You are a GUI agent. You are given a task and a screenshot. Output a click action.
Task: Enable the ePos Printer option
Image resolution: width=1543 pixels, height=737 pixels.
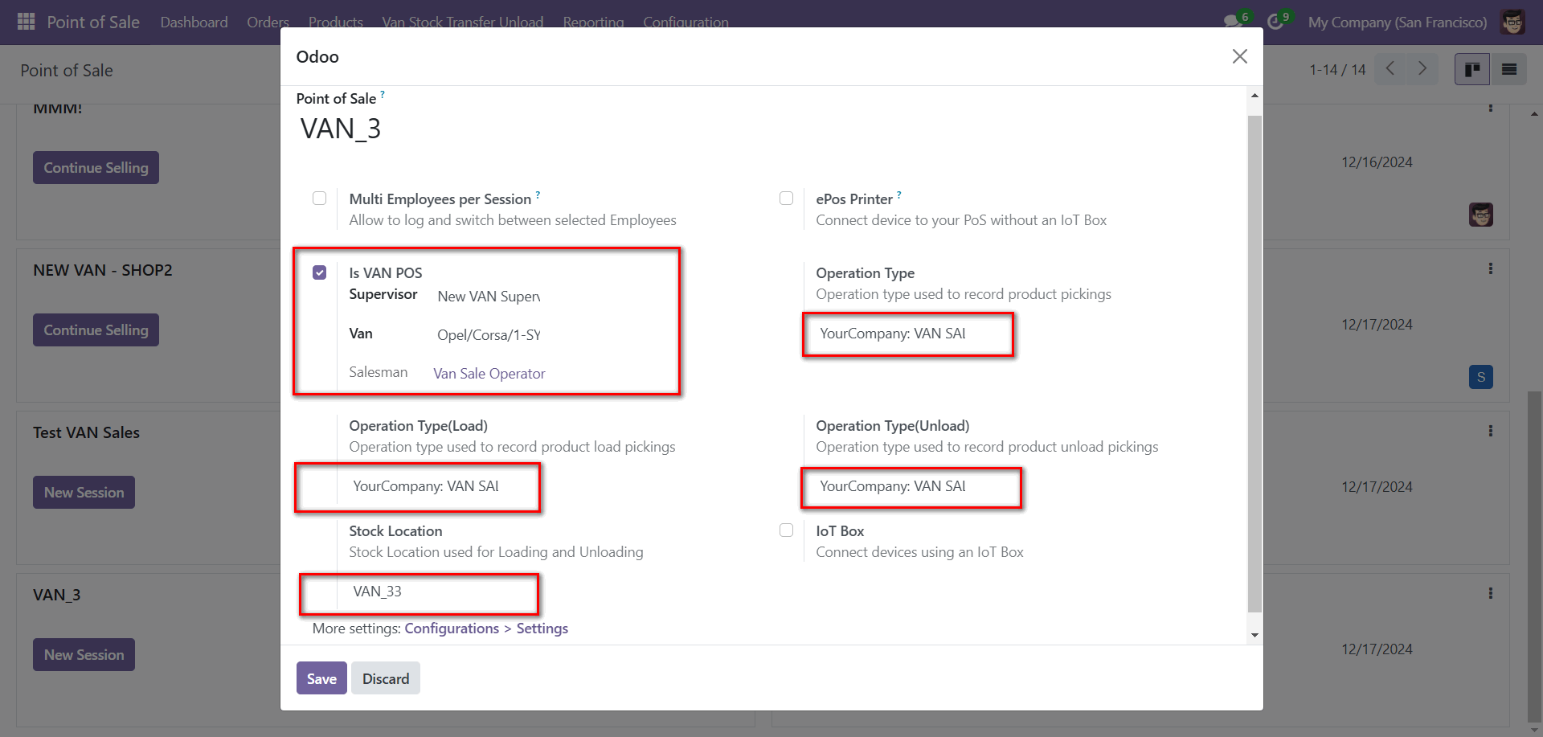point(786,199)
